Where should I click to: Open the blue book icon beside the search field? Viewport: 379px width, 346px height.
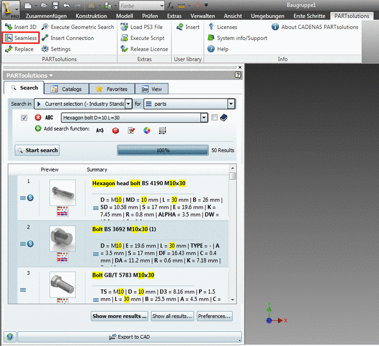coord(224,117)
